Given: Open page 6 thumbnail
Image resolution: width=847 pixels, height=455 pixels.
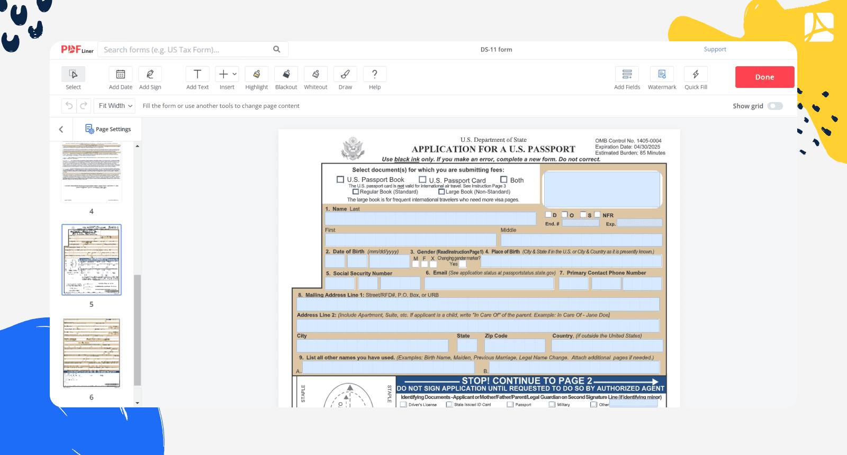Looking at the screenshot, I should pyautogui.click(x=92, y=352).
